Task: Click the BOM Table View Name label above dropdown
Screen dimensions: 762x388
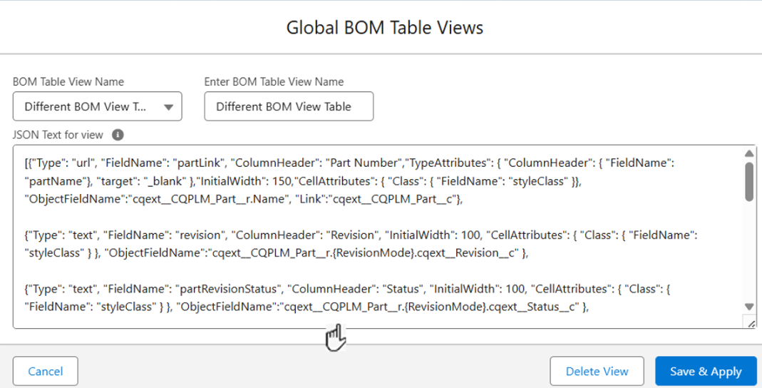Action: point(68,82)
